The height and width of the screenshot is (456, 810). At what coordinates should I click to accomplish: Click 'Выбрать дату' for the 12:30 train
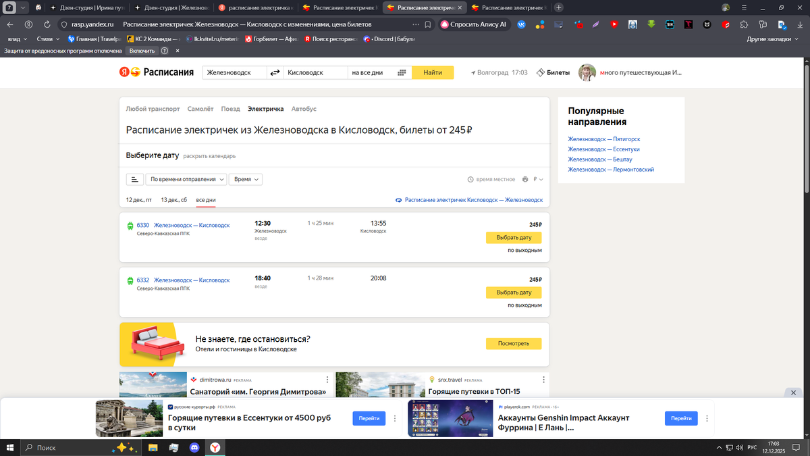coord(514,238)
